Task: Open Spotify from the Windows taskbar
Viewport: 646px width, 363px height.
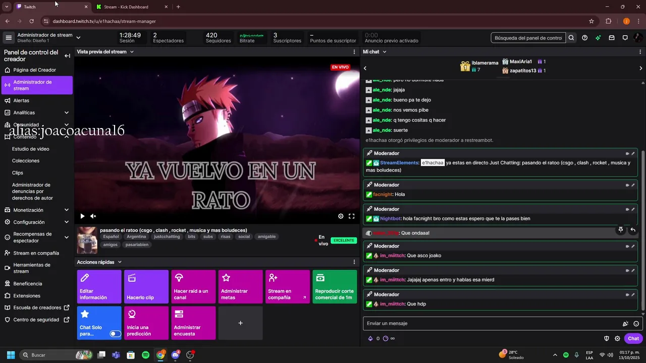Action: click(145, 355)
